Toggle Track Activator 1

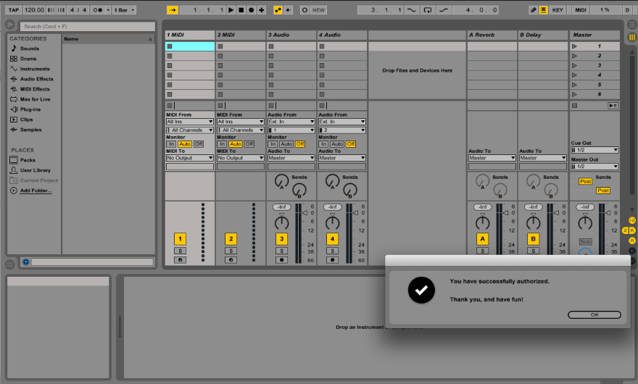pyautogui.click(x=180, y=239)
